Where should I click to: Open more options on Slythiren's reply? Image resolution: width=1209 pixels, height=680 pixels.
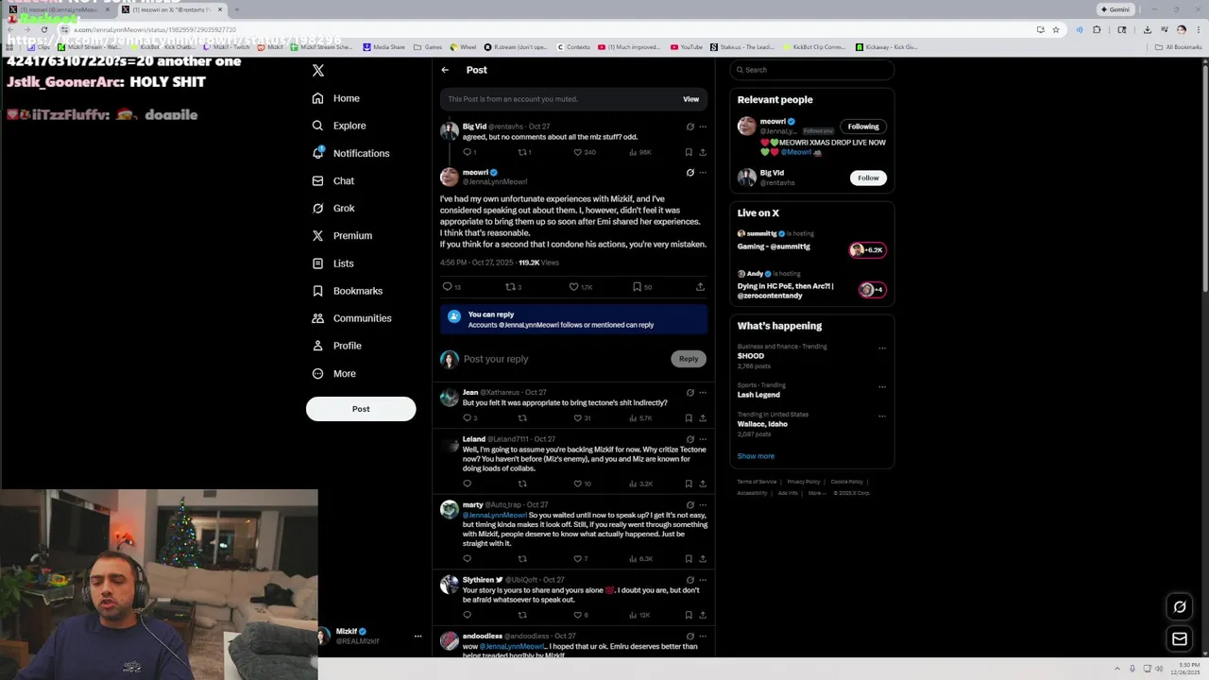[x=702, y=580]
